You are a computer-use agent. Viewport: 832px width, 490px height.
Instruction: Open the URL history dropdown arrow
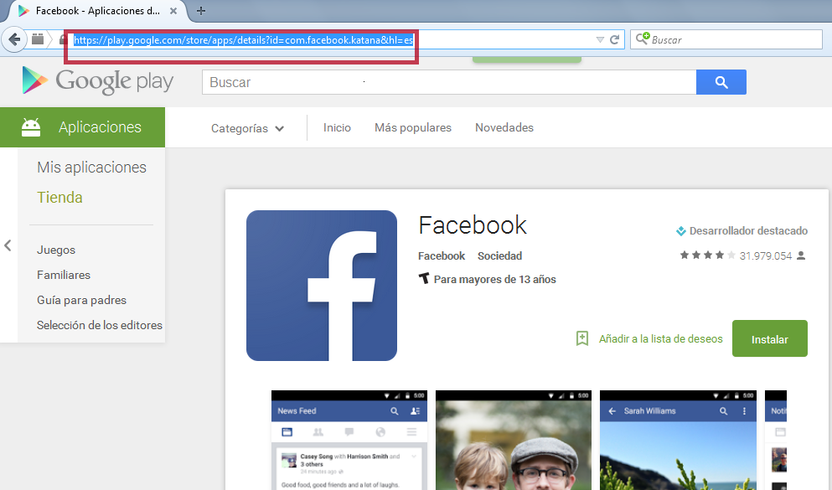click(600, 39)
